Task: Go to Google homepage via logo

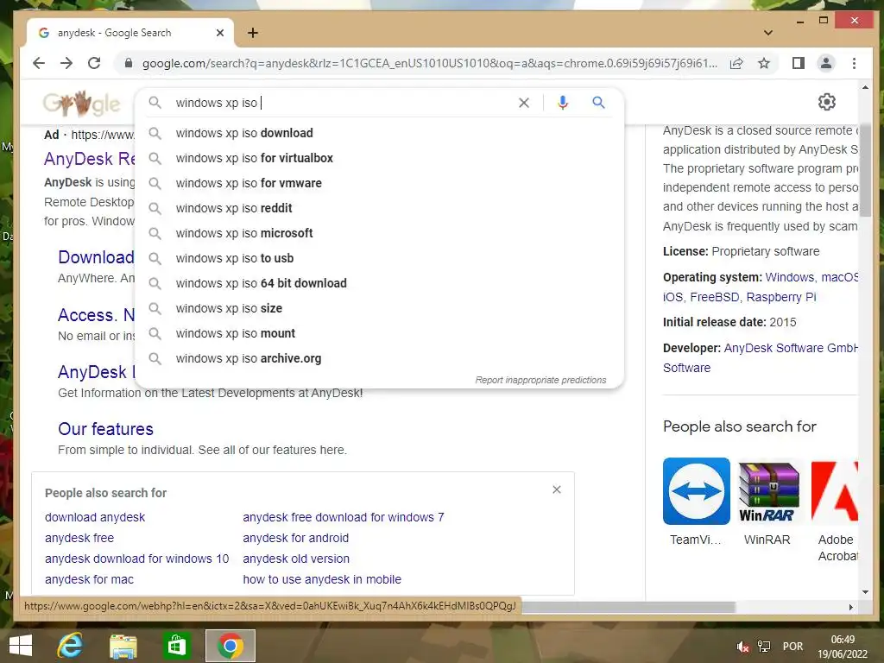Action: tap(82, 104)
